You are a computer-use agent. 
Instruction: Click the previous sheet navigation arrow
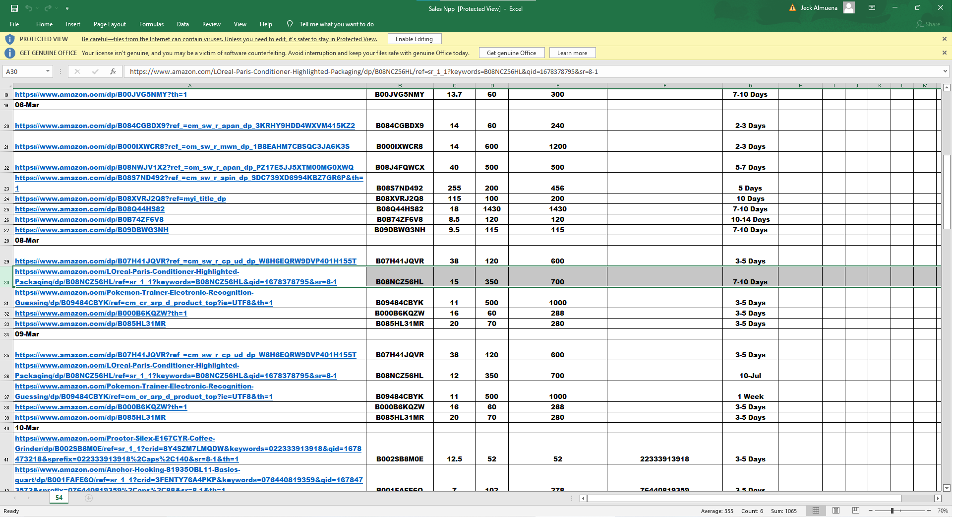(14, 498)
